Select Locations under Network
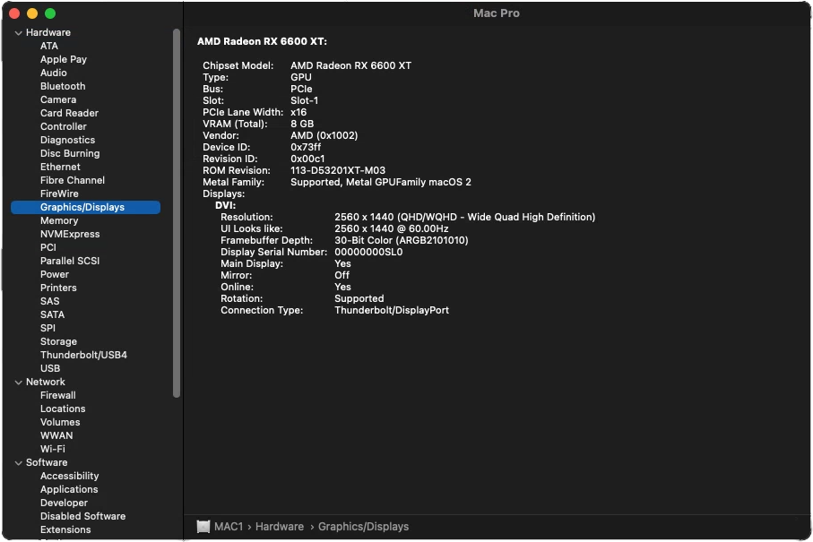 63,409
